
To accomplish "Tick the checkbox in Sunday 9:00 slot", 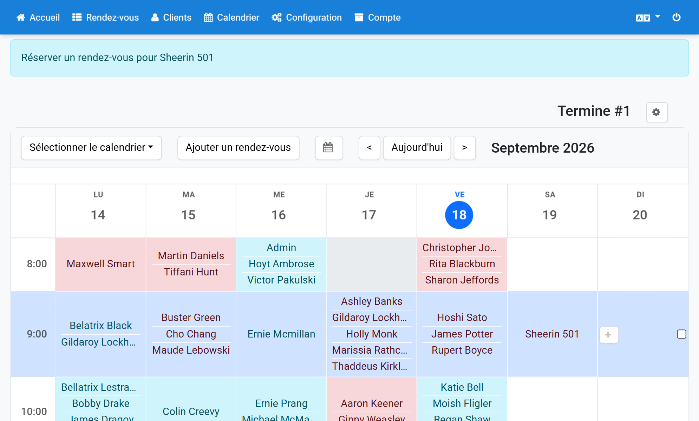I will pyautogui.click(x=681, y=334).
